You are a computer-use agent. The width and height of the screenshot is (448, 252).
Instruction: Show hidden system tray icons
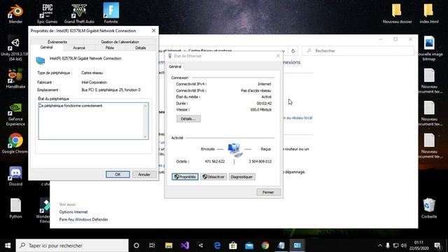pyautogui.click(x=379, y=246)
